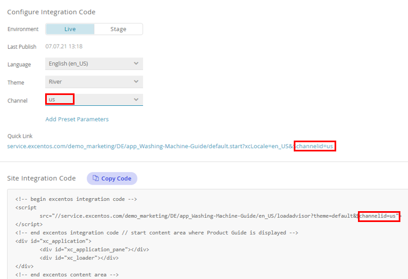Click the xc_loader div line
Screen dimensions: 408x279
coord(79,258)
